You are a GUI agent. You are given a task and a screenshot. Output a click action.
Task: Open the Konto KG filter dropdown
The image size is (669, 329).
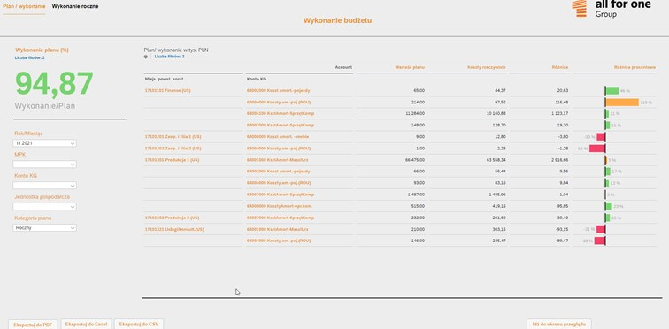[x=44, y=186]
